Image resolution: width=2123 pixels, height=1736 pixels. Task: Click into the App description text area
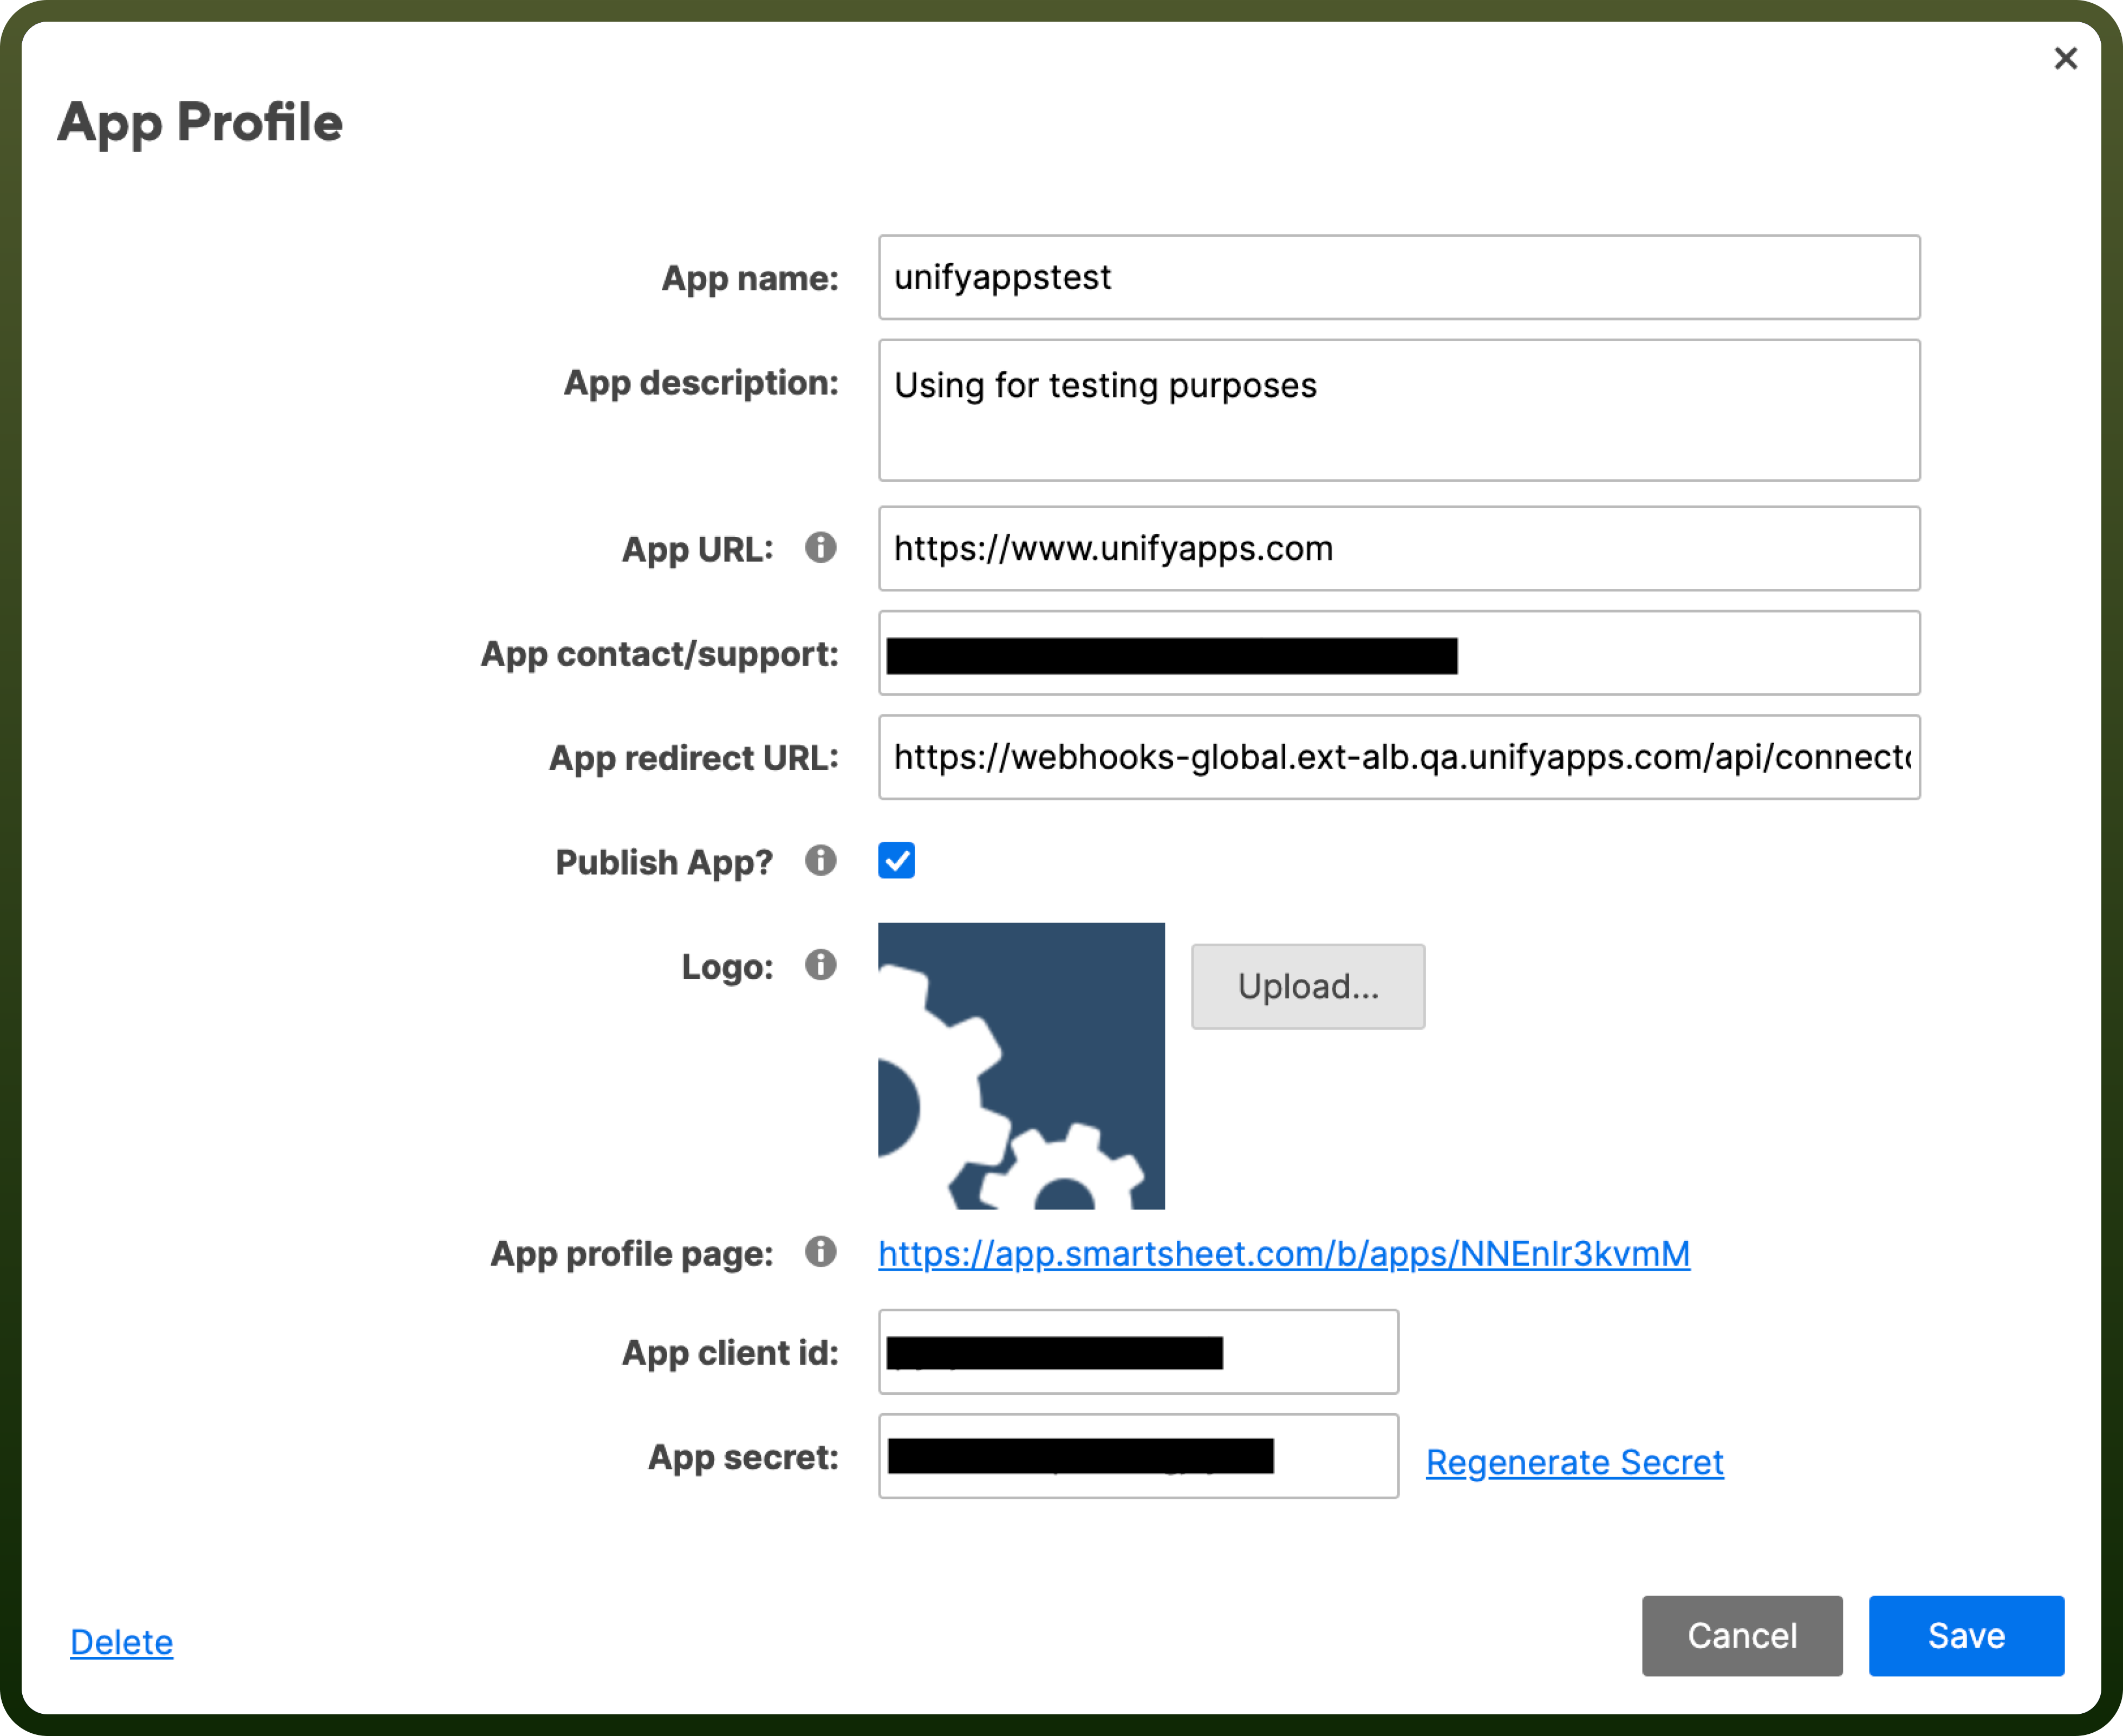click(1399, 410)
